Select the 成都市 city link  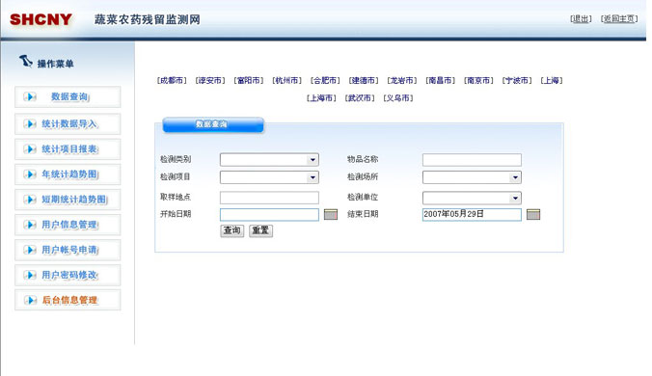(172, 81)
